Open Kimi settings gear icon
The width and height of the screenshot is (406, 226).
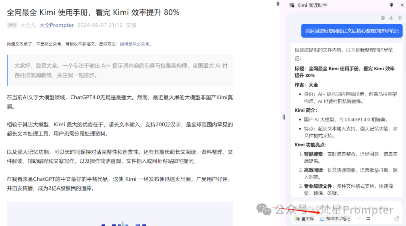400,18
